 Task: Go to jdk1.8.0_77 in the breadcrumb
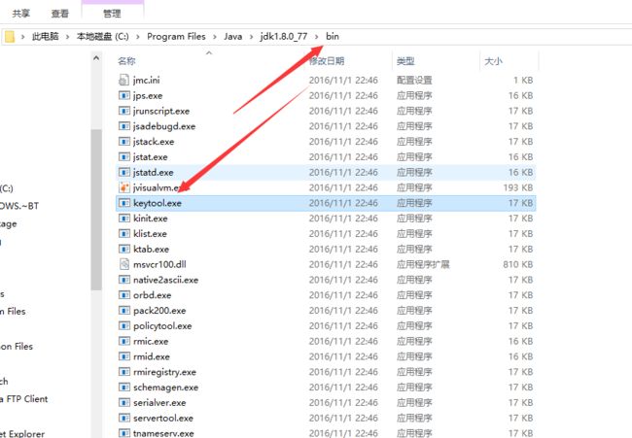[x=284, y=36]
